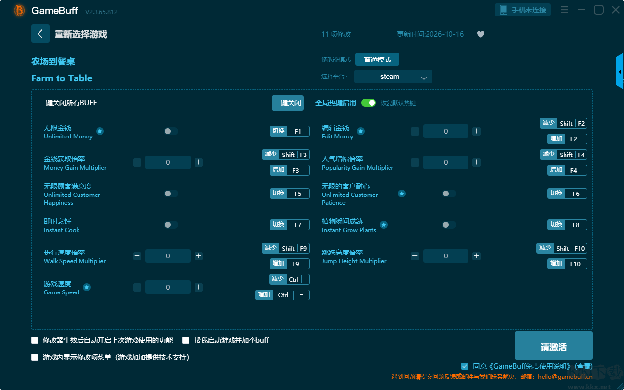Check show in-game cheat menu box

click(35, 357)
